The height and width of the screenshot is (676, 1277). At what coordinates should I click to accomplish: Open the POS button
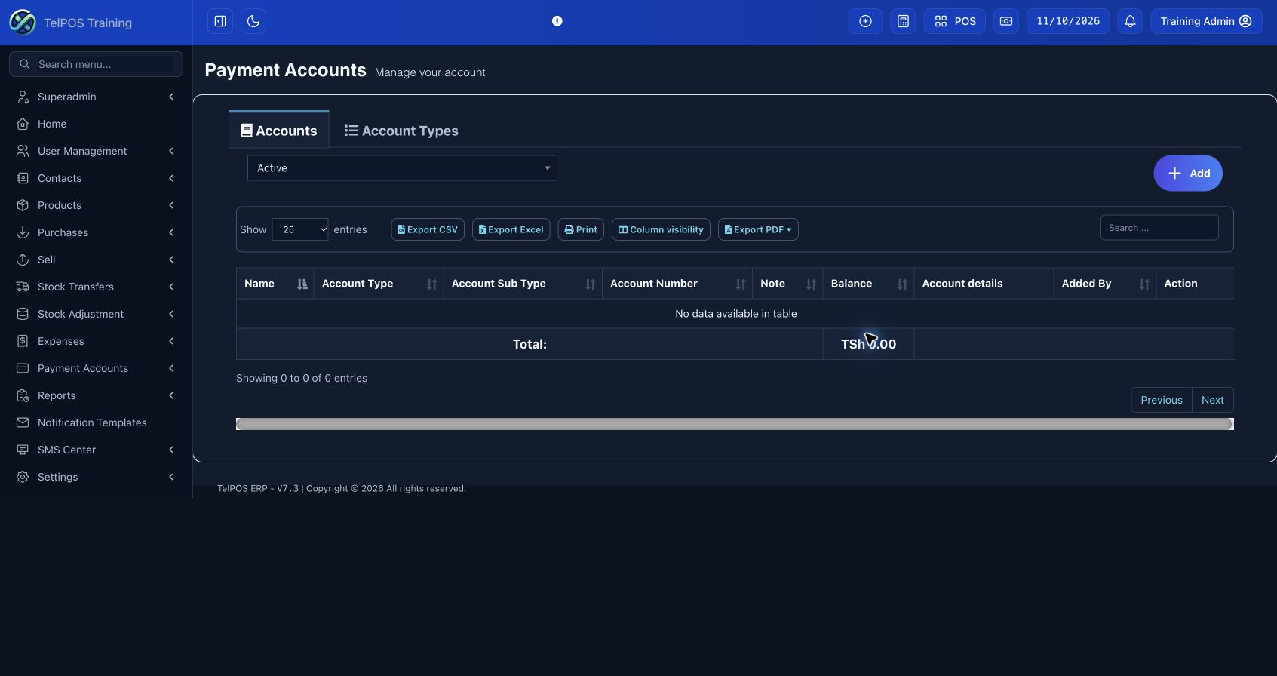(954, 21)
